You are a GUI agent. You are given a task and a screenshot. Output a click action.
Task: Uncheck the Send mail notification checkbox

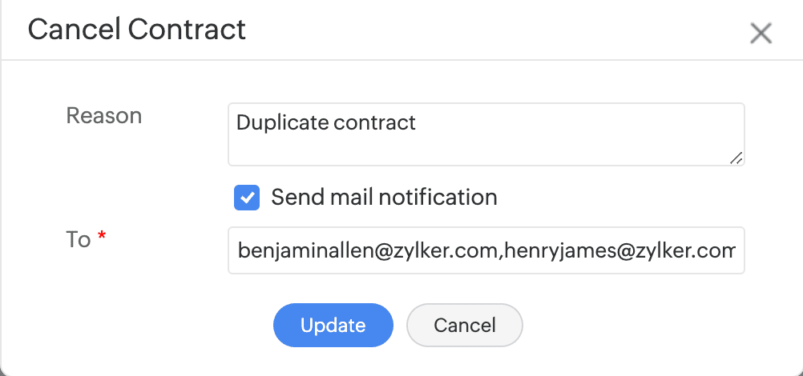point(247,197)
